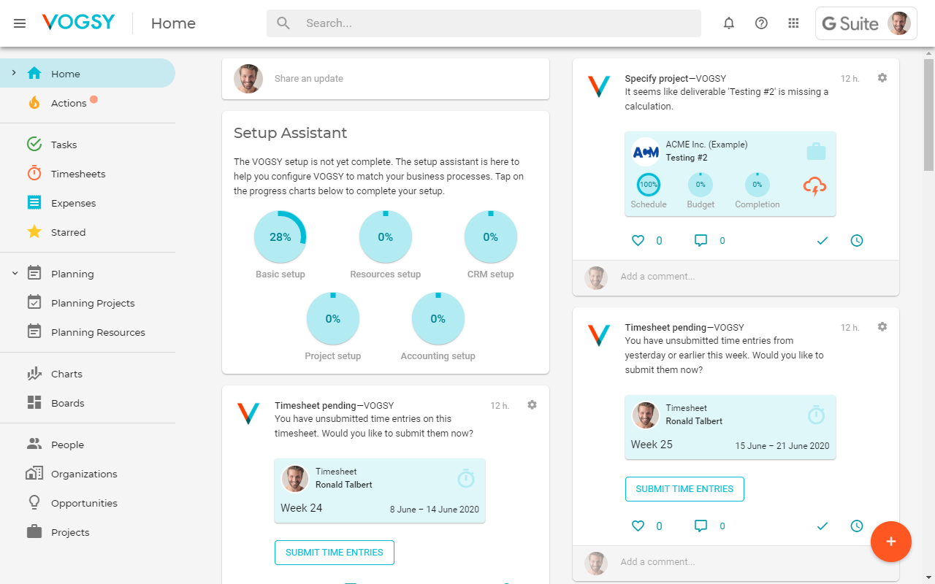Open the notifications bell
Screen dimensions: 935x584
[x=728, y=23]
